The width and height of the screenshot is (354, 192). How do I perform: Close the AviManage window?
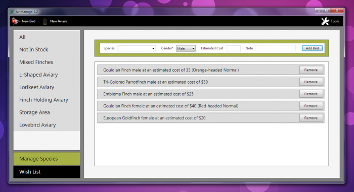337,11
